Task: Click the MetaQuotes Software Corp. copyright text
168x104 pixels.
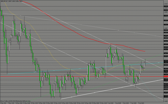Action: 15,101
